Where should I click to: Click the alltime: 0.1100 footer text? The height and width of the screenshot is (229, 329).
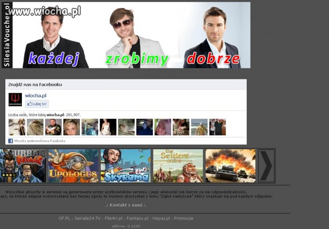pos(126,226)
